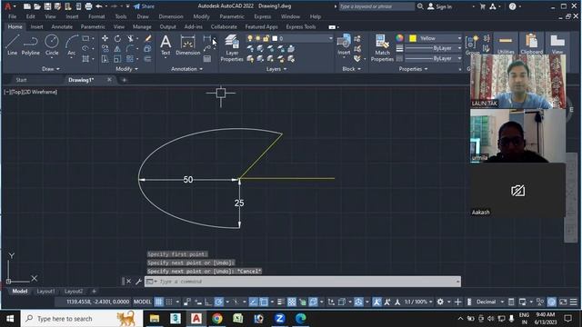
Task: Expand the Annotation panel
Action: (x=186, y=69)
